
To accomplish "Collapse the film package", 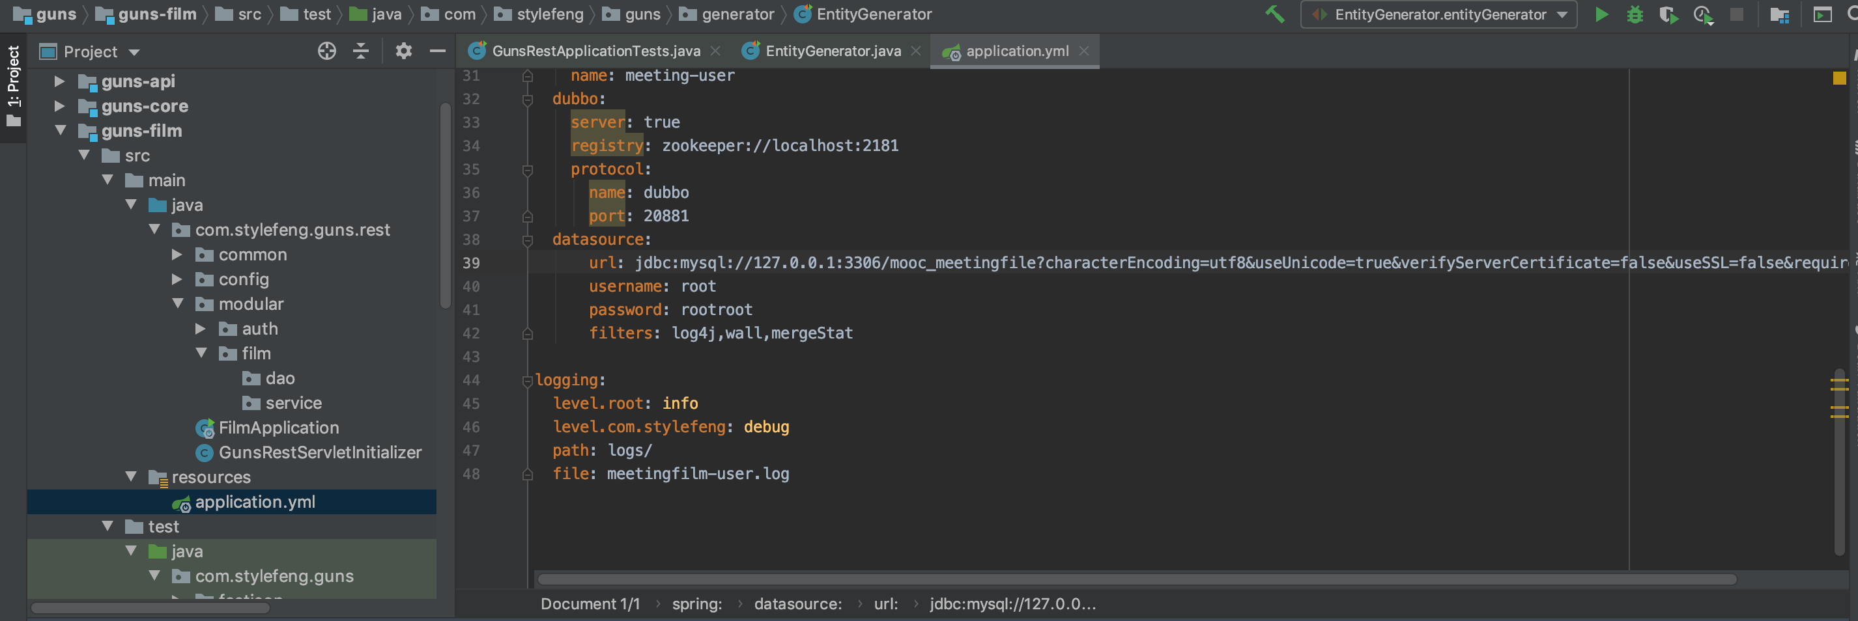I will pyautogui.click(x=201, y=353).
